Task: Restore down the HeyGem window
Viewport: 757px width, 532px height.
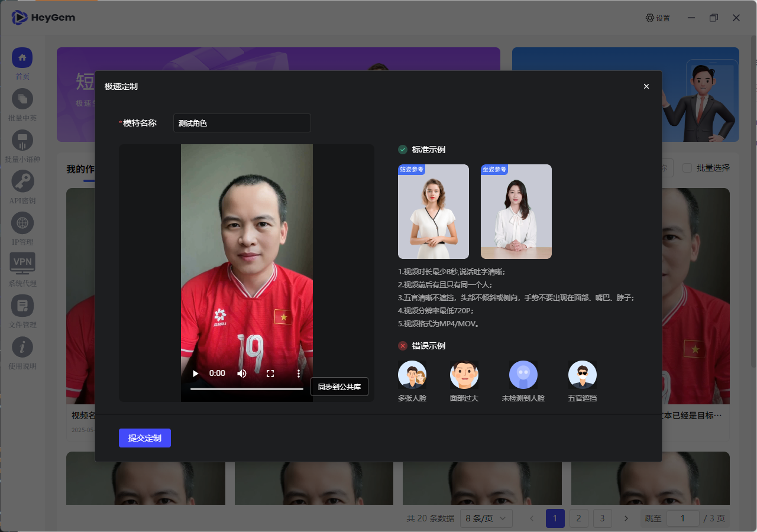Action: (x=714, y=18)
